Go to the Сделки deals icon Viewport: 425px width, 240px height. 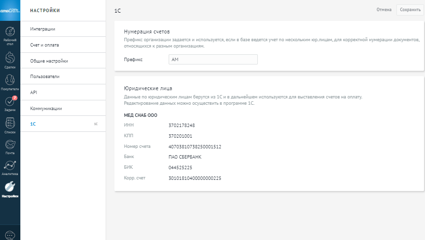pos(10,60)
